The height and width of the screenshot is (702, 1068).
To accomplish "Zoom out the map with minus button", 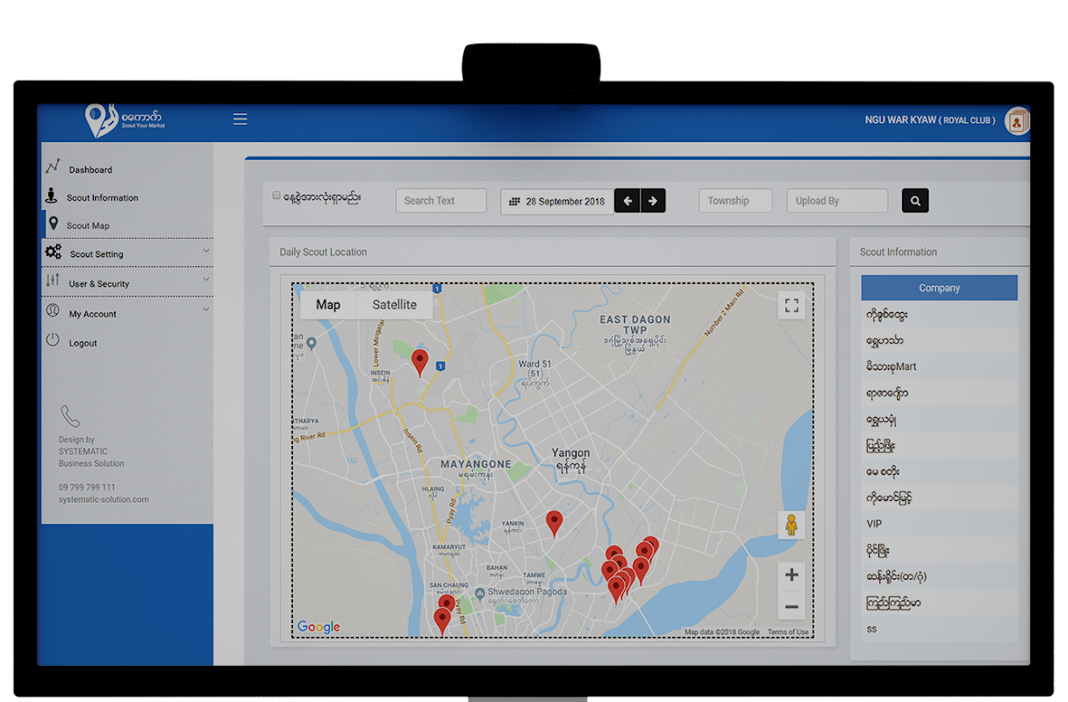I will click(x=792, y=606).
